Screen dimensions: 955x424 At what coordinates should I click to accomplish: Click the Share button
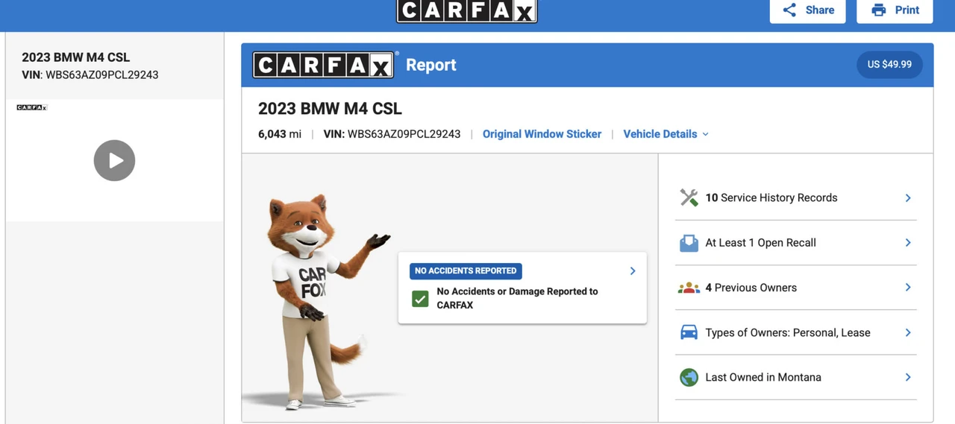pos(807,10)
